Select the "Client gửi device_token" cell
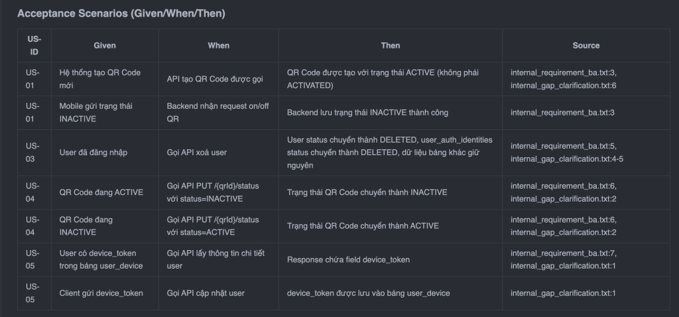Screen dimensions: 679x317 [101, 292]
